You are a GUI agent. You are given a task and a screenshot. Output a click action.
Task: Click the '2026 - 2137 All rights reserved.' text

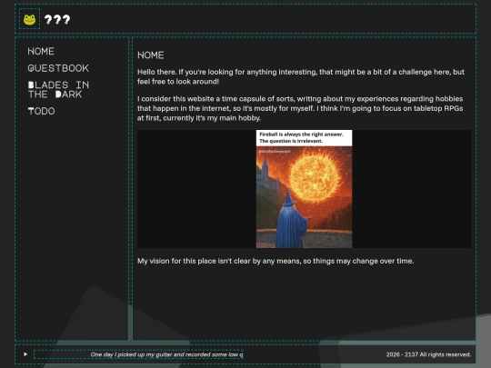tap(428, 354)
